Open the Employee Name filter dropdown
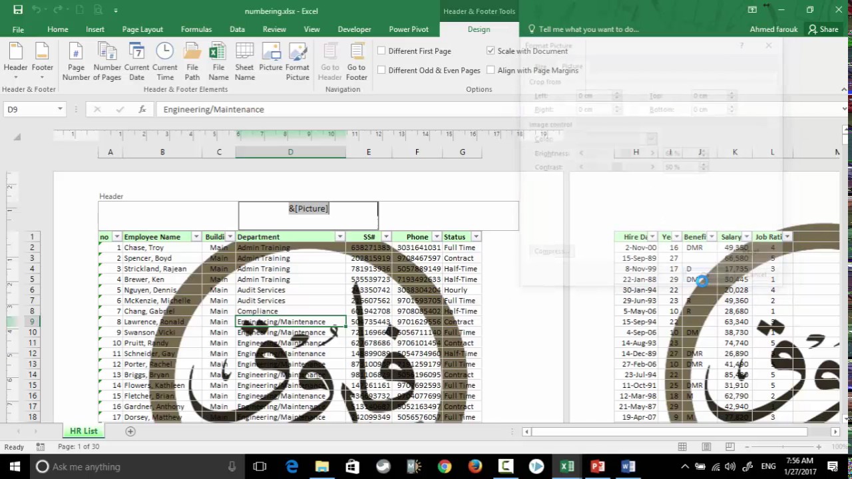 click(196, 237)
